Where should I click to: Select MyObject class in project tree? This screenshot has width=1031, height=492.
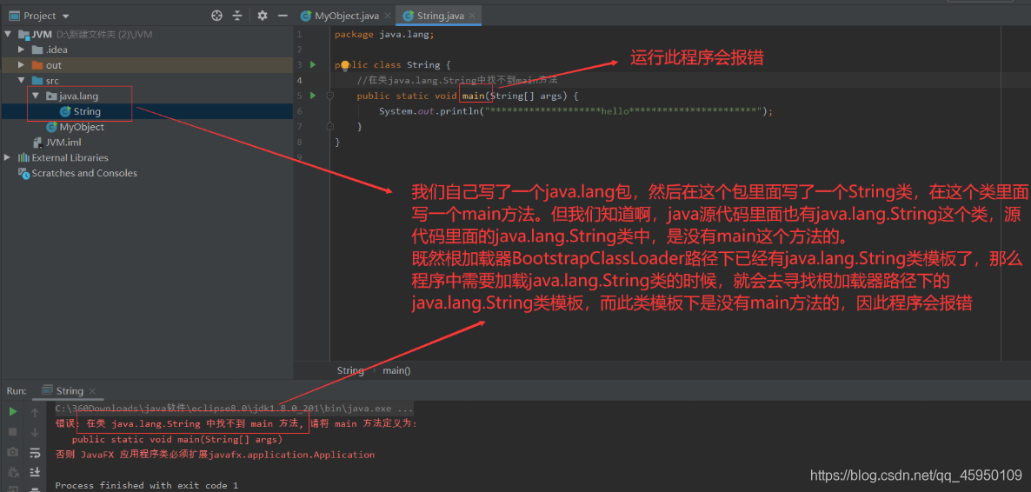[147, 127]
